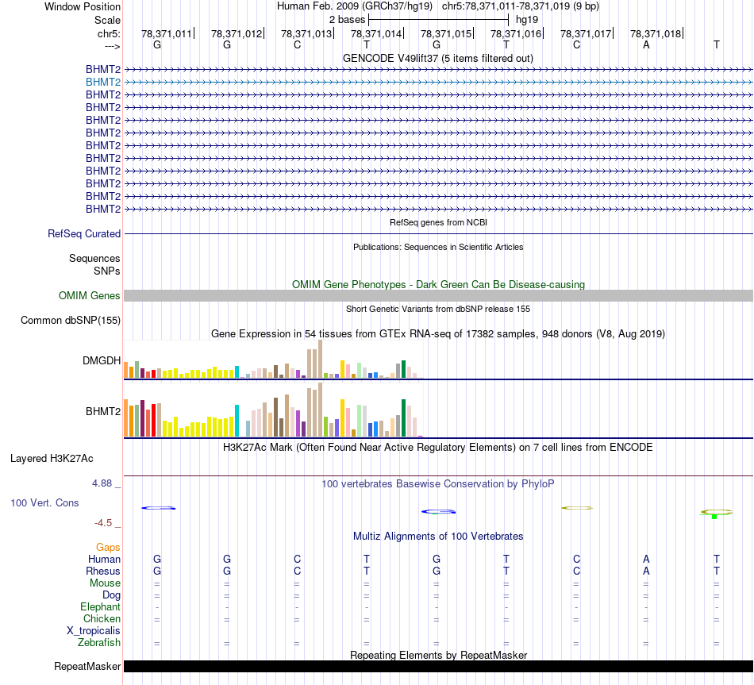This screenshot has height=685, width=754.
Task: Click the Repeating Elements by RepeatMasker title
Action: click(x=439, y=655)
